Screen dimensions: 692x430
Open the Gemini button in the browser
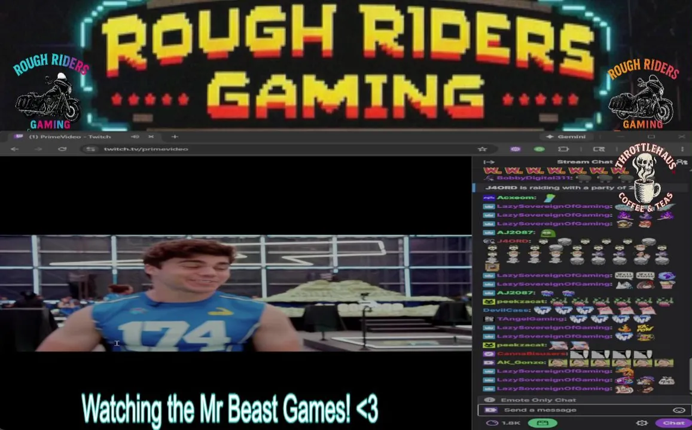tap(566, 137)
